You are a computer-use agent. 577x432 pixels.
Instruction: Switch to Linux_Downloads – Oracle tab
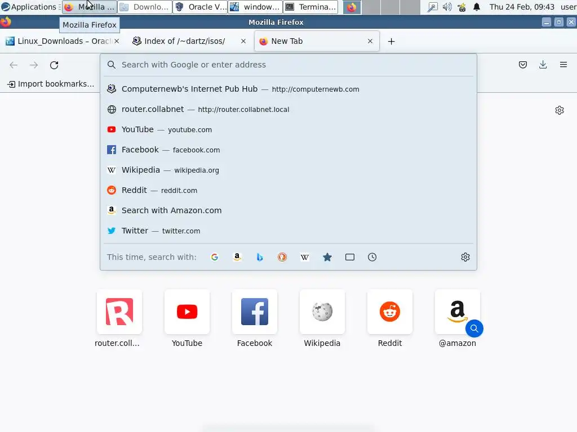[63, 41]
